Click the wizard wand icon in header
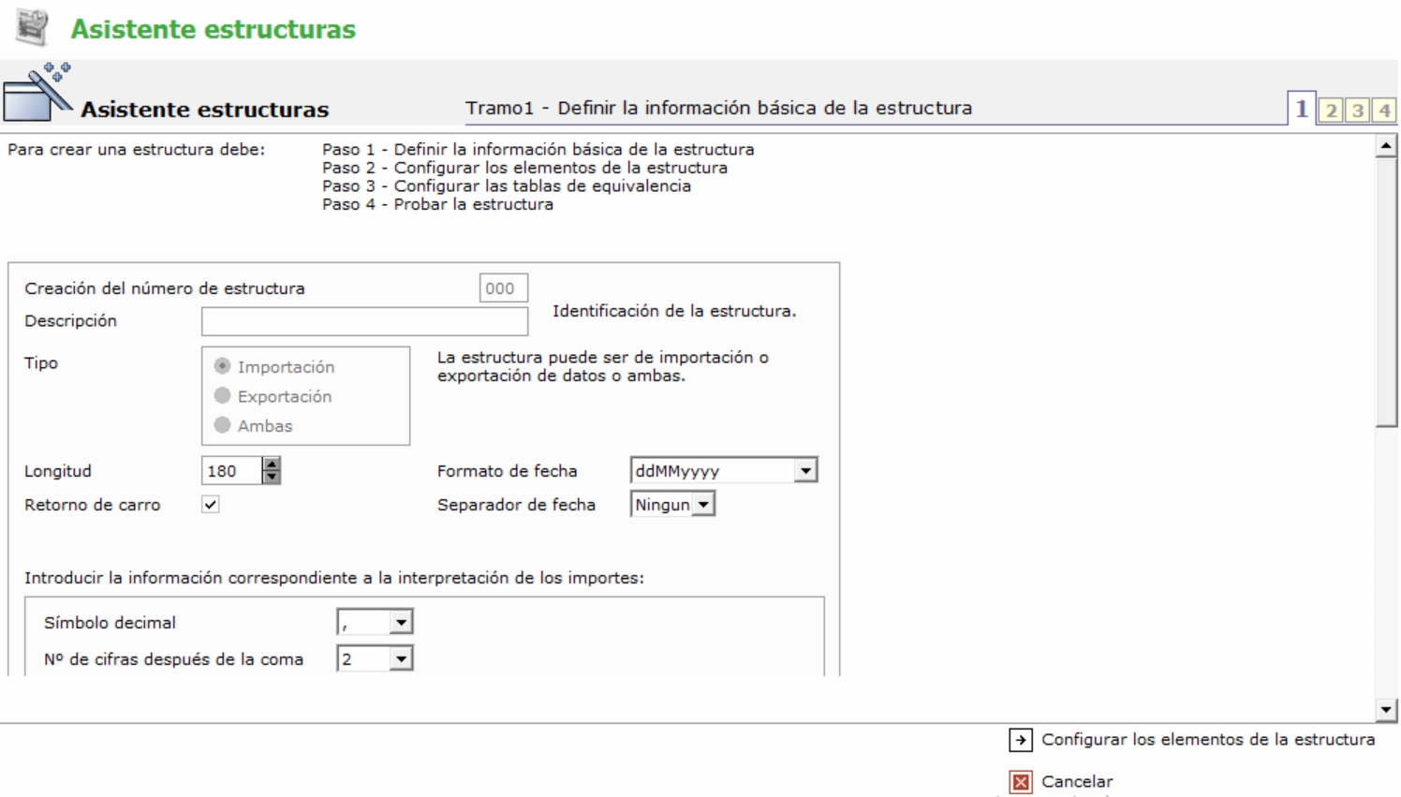Screen dimensions: 1401x797 click(x=37, y=93)
